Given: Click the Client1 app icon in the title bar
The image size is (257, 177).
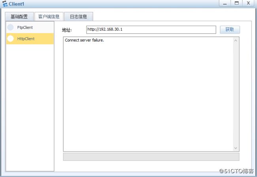Looking at the screenshot, I should tap(5, 4).
